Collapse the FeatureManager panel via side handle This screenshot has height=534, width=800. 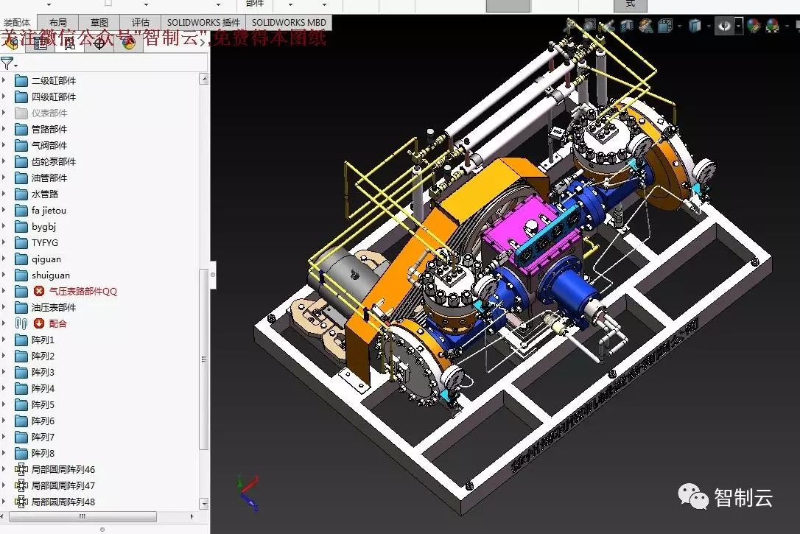click(212, 275)
